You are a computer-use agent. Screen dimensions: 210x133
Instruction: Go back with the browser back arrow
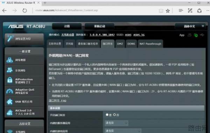[5, 10]
